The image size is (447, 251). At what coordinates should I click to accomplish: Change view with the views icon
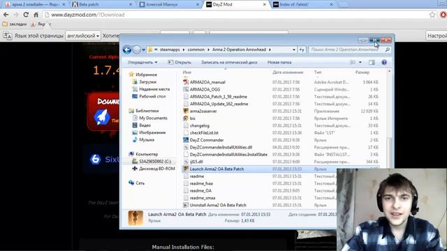click(x=353, y=62)
